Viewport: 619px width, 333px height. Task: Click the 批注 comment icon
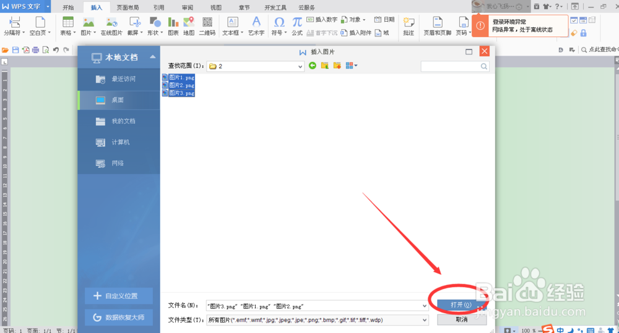pyautogui.click(x=409, y=22)
